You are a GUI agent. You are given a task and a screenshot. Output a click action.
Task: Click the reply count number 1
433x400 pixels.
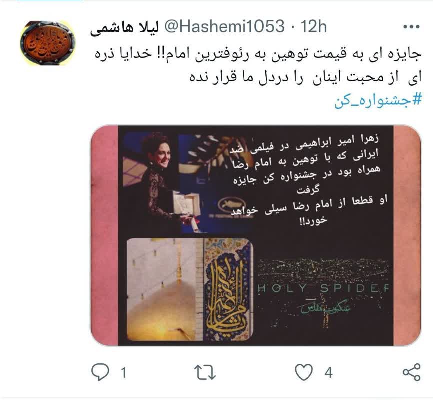[x=123, y=373]
